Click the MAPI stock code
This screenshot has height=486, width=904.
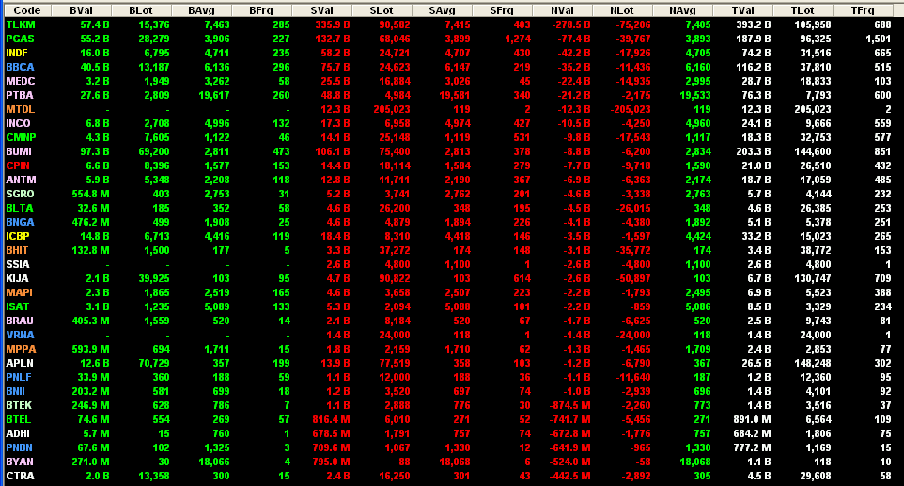point(19,293)
